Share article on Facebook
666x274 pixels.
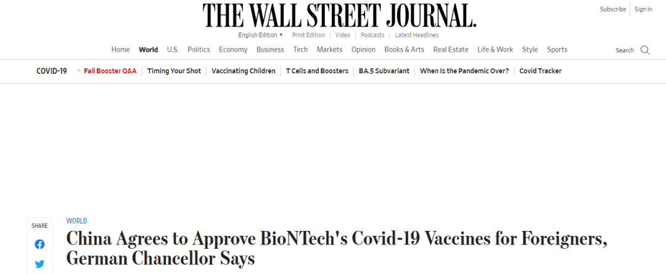point(39,244)
